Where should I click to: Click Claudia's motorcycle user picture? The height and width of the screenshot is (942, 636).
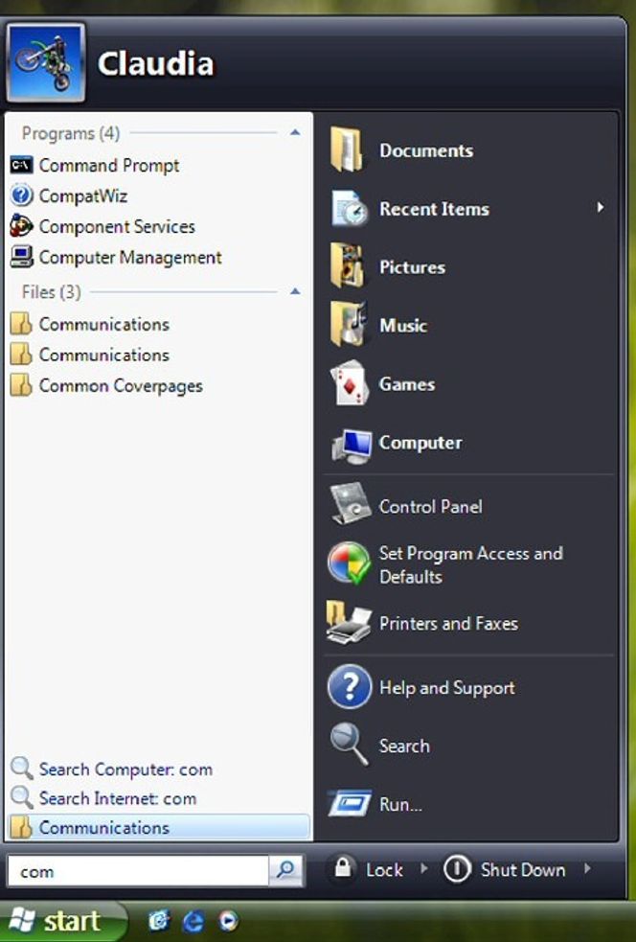(46, 62)
